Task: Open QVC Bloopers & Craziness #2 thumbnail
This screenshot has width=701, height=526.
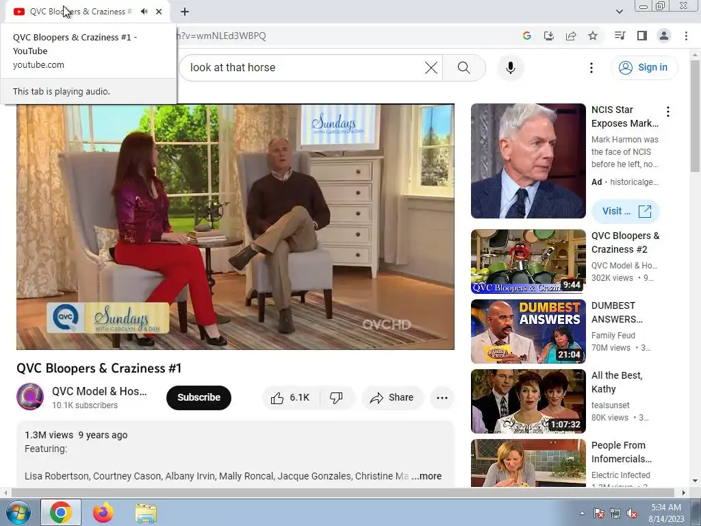Action: pos(528,262)
